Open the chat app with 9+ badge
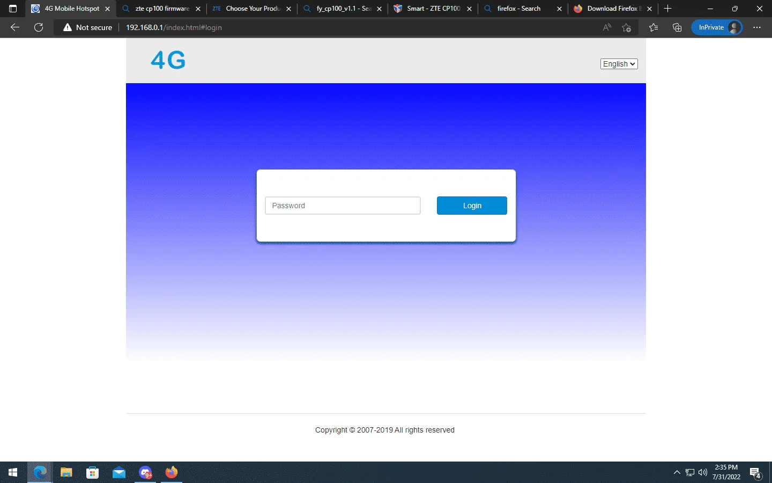Image resolution: width=772 pixels, height=483 pixels. (x=145, y=472)
